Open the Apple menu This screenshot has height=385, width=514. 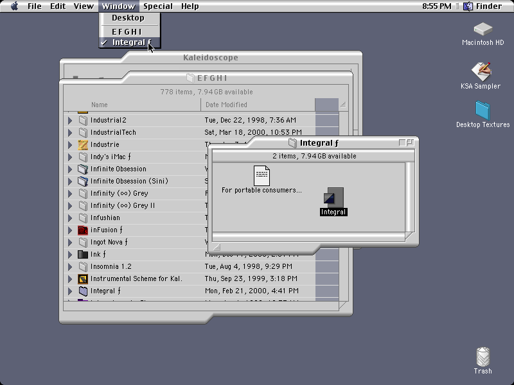[x=14, y=6]
